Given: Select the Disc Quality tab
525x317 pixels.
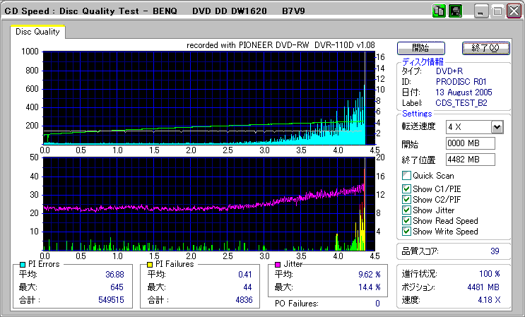Looking at the screenshot, I should (x=37, y=32).
